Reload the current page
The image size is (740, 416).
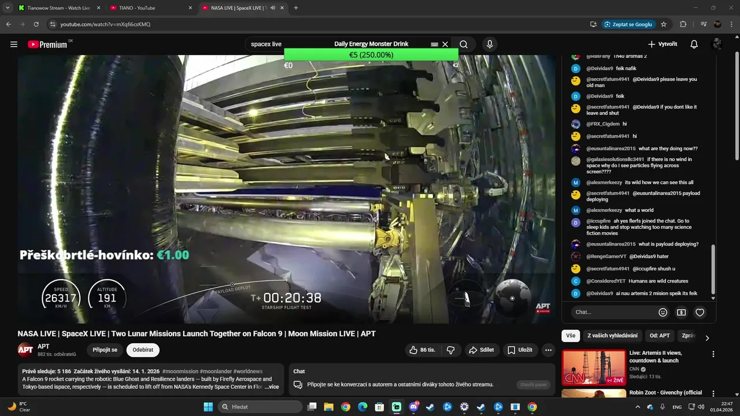point(36,24)
